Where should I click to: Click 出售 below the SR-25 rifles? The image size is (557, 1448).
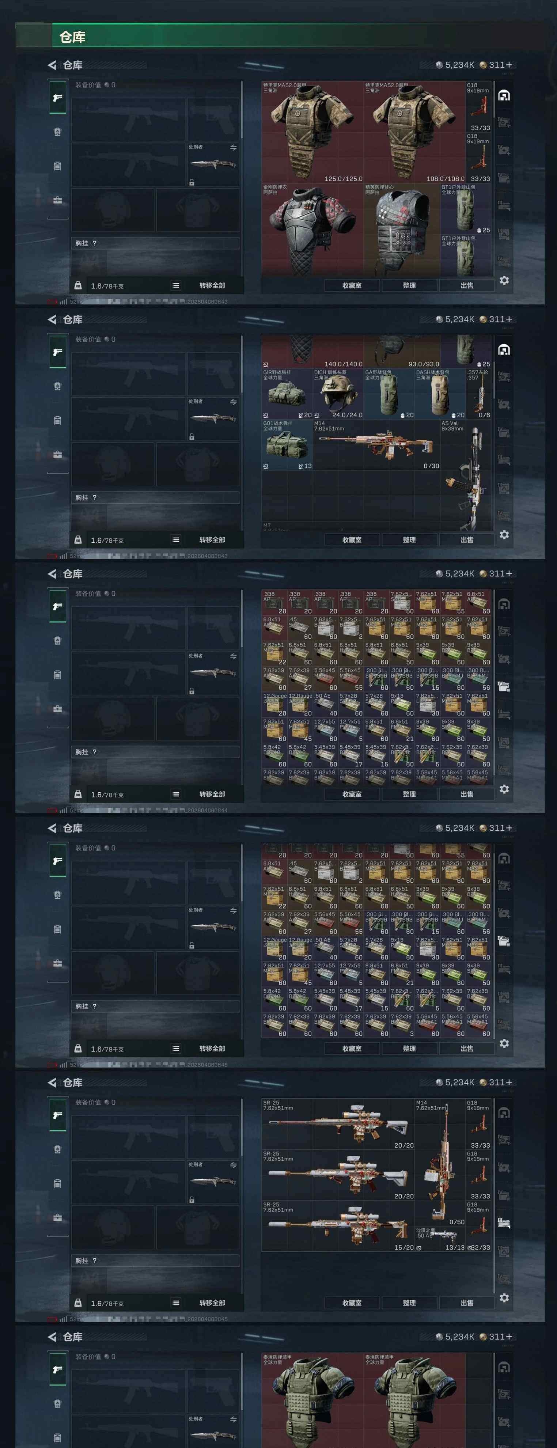pyautogui.click(x=466, y=1303)
